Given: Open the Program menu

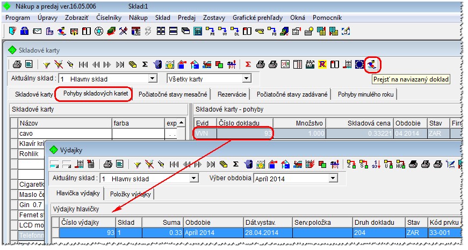Looking at the screenshot, I should (x=18, y=18).
